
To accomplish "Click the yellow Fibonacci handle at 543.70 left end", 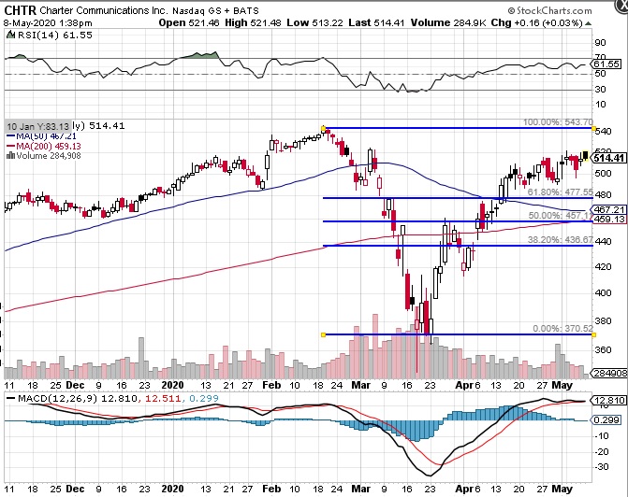I will tap(323, 127).
